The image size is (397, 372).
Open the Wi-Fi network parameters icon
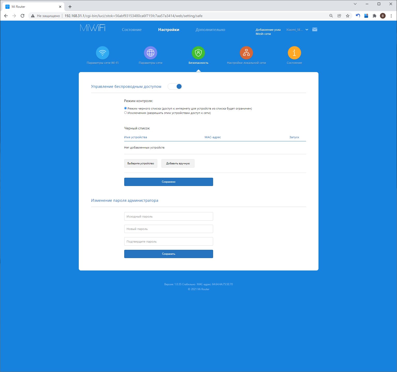[x=103, y=53]
